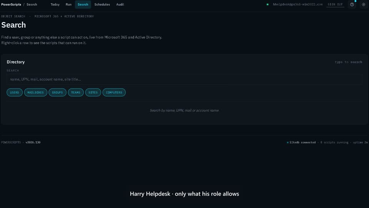The width and height of the screenshot is (369, 208).
Task: Click the 'type to search' hint
Action: [x=348, y=62]
